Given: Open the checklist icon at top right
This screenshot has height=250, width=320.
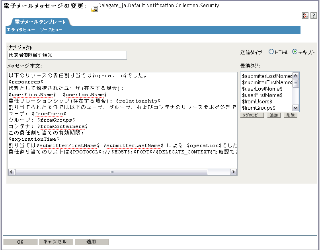Looking at the screenshot, I should [305, 16].
